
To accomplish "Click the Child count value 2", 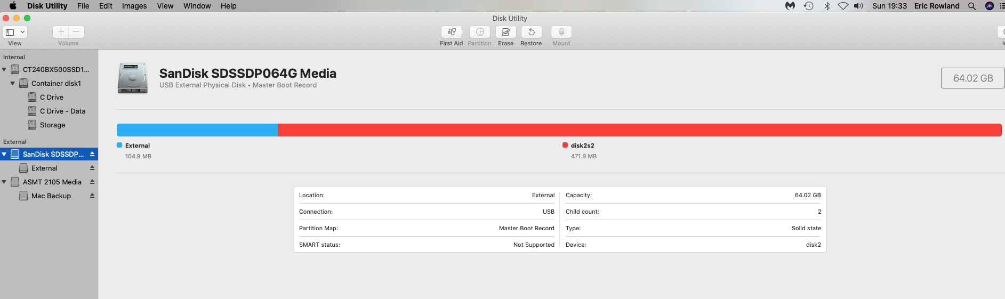I will click(819, 212).
